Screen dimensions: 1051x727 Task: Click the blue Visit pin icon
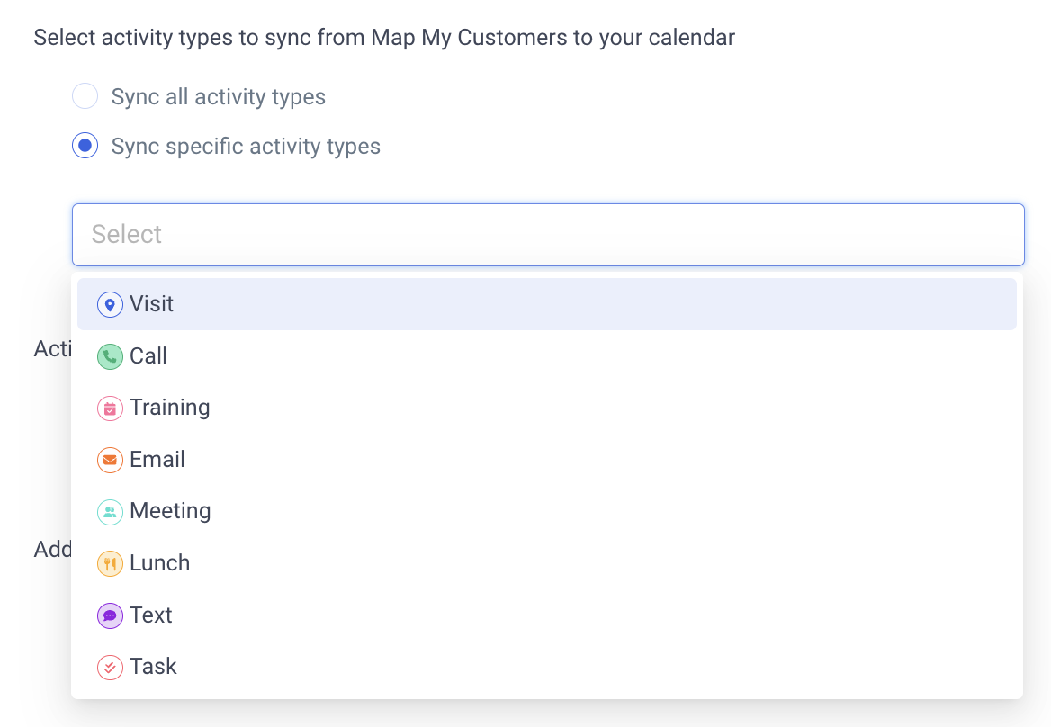click(110, 304)
